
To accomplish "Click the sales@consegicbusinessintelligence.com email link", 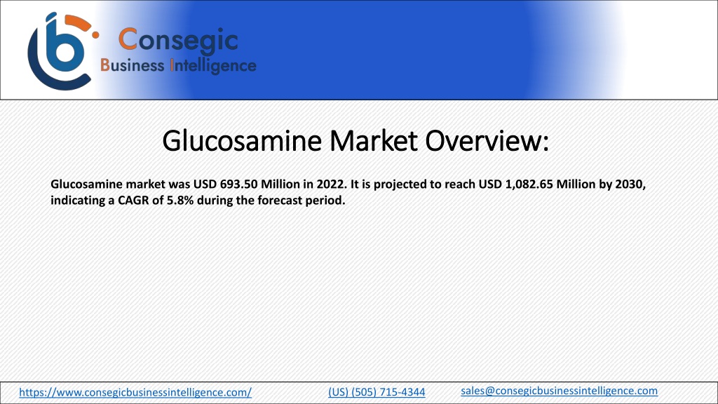I will [559, 391].
